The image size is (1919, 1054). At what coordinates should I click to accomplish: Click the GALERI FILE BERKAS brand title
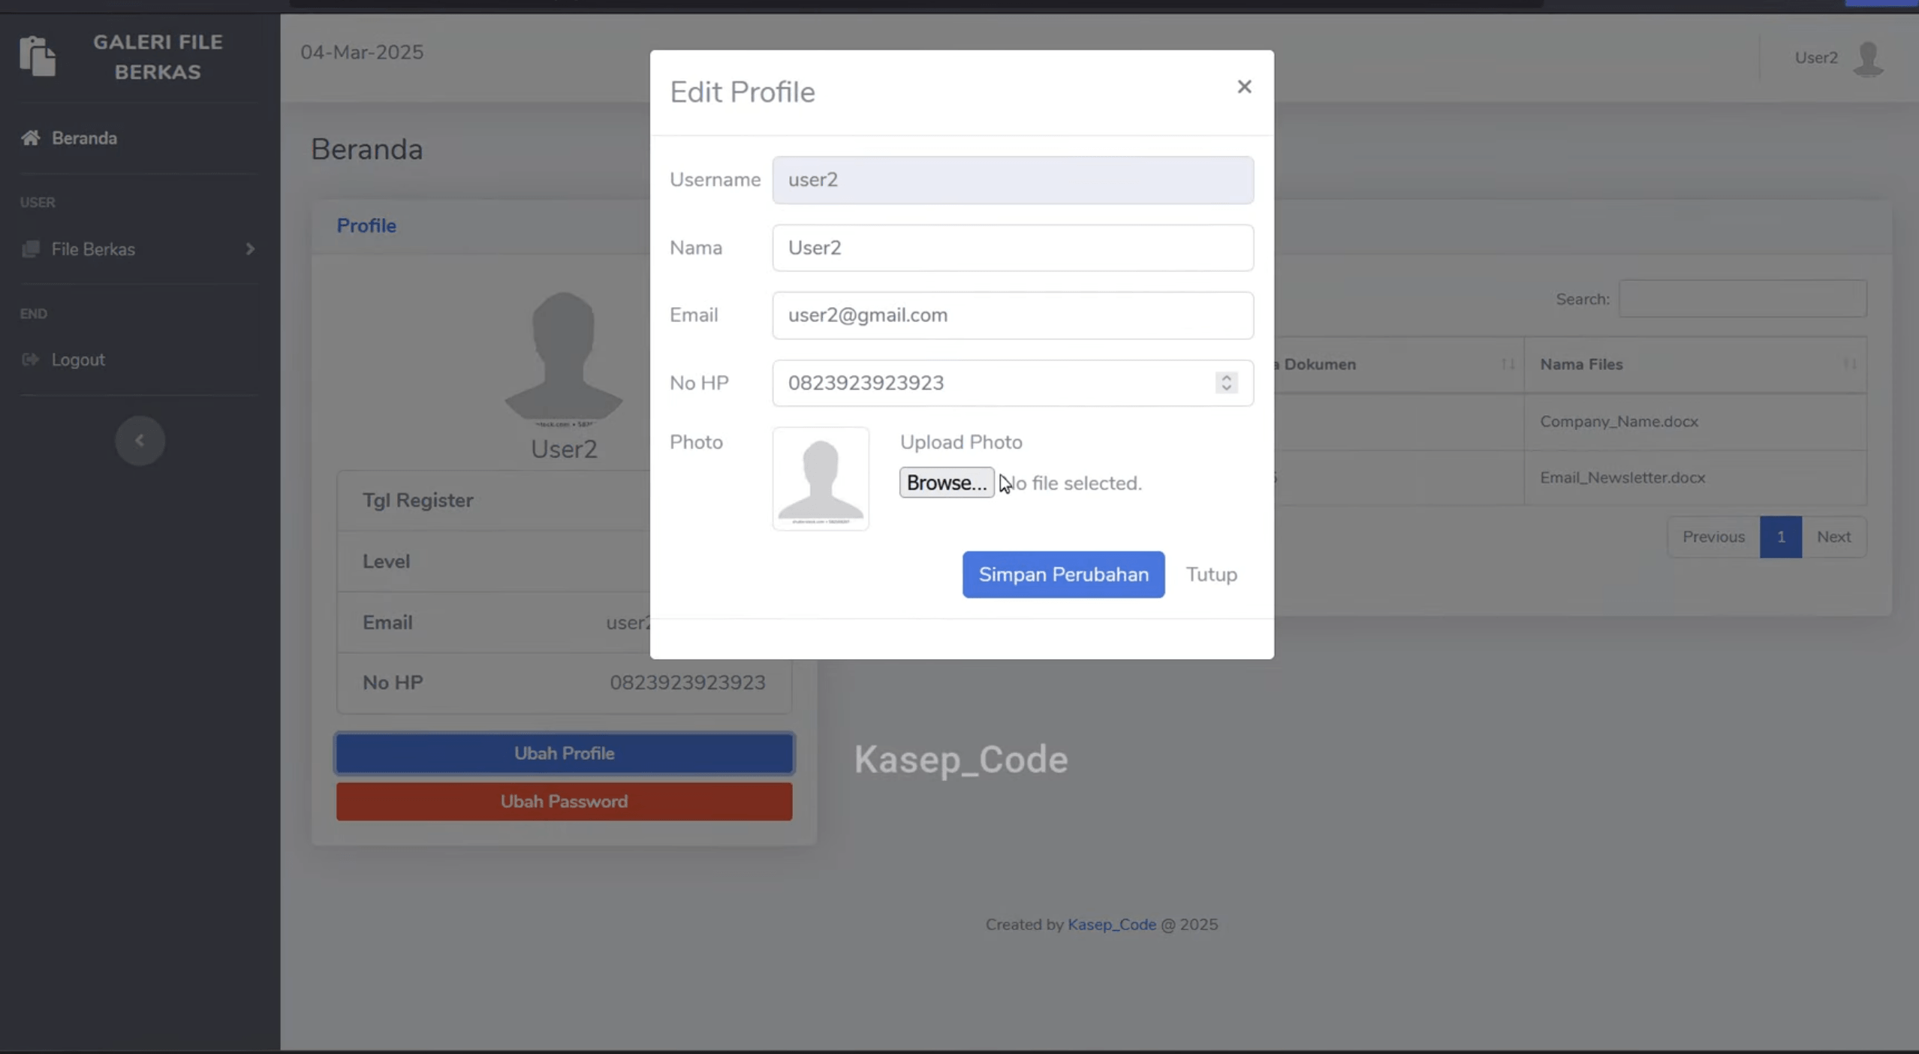pyautogui.click(x=158, y=57)
